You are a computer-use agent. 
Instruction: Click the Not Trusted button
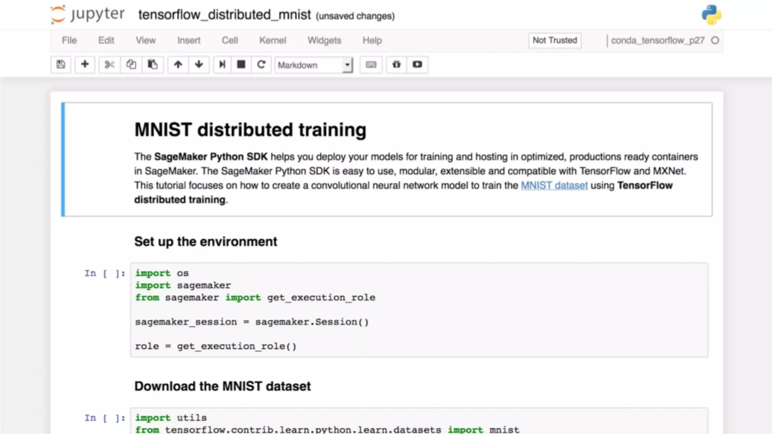[554, 40]
